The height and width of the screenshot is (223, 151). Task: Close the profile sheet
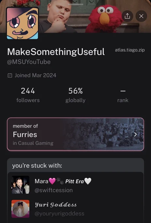click(x=141, y=16)
